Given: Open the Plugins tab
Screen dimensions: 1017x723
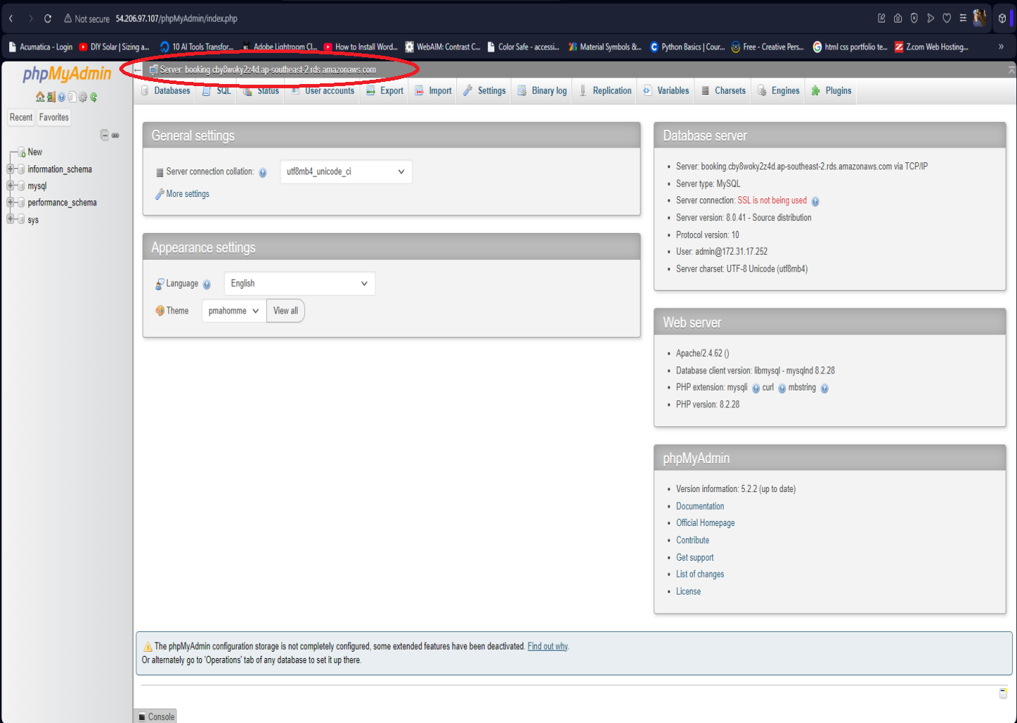Looking at the screenshot, I should pyautogui.click(x=831, y=91).
